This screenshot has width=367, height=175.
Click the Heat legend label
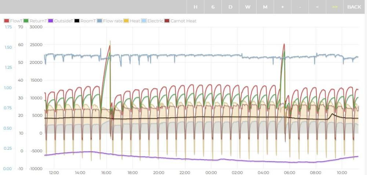[x=135, y=21]
